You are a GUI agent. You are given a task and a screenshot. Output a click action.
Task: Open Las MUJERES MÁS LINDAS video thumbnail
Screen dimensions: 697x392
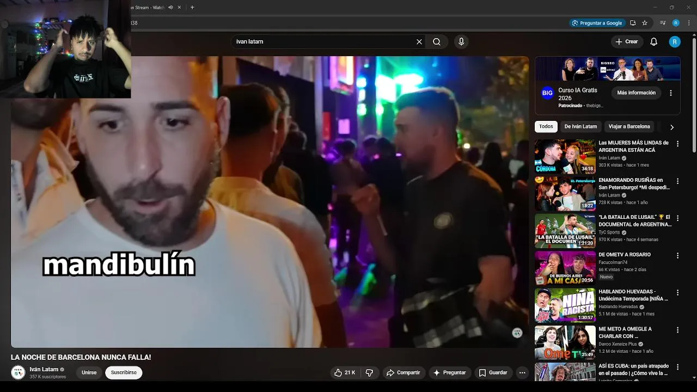click(x=565, y=157)
